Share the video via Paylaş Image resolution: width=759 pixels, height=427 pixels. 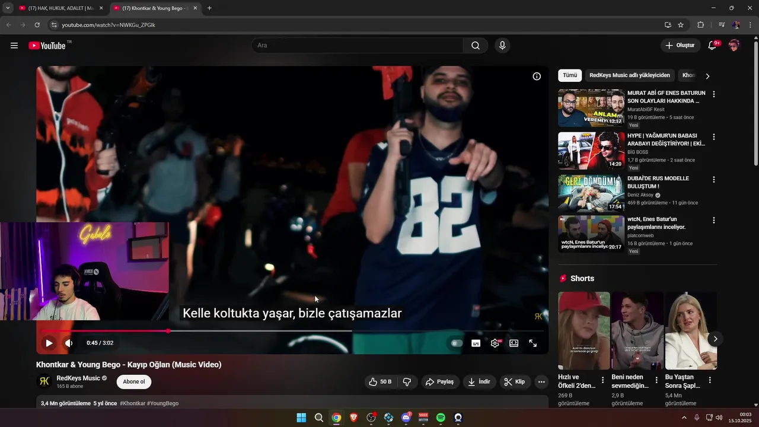(441, 382)
